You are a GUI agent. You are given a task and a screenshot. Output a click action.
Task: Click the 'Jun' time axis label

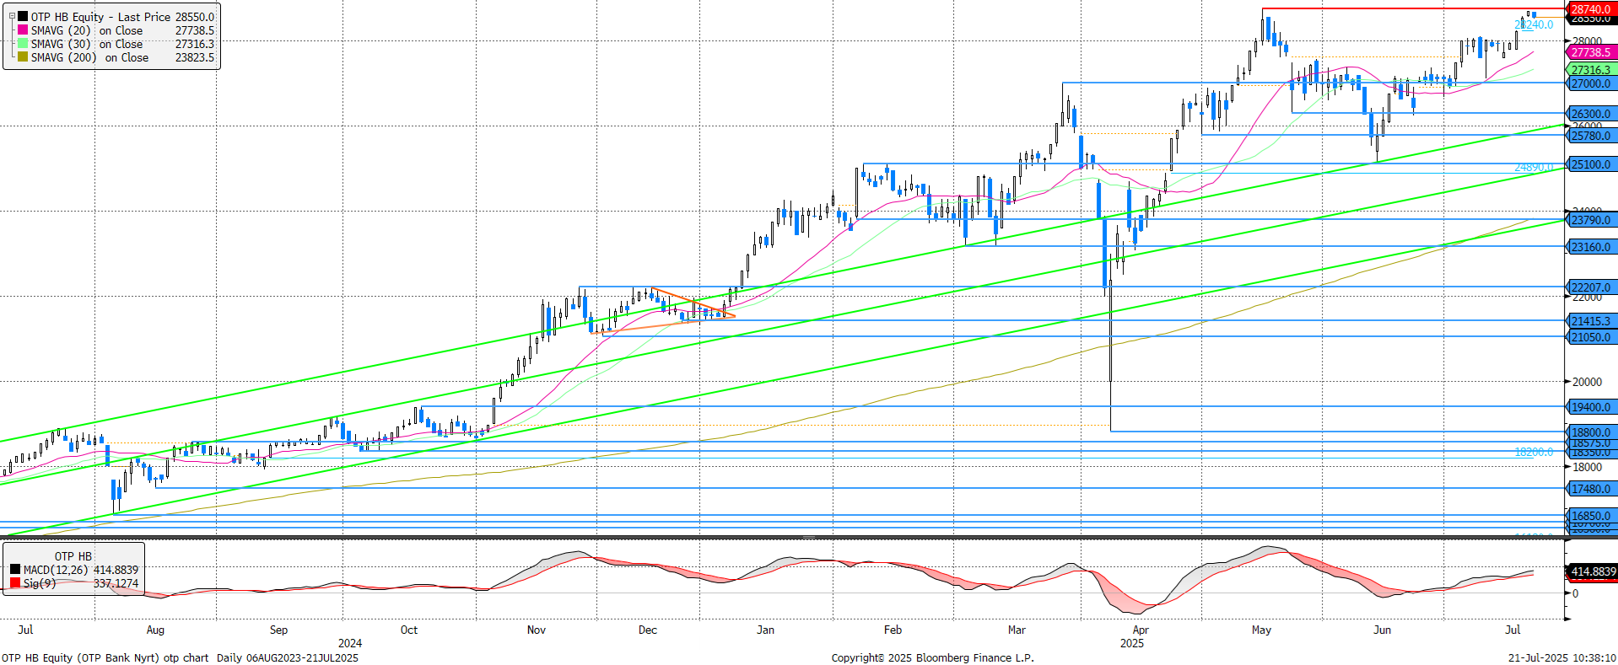(x=1382, y=630)
